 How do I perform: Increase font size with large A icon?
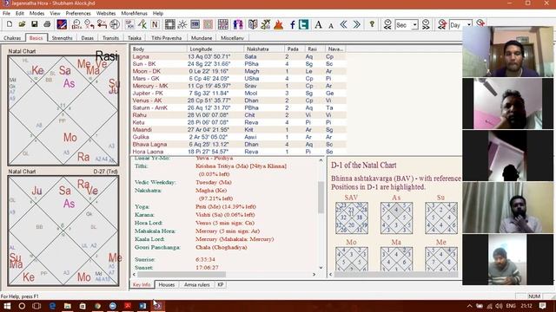point(319,24)
